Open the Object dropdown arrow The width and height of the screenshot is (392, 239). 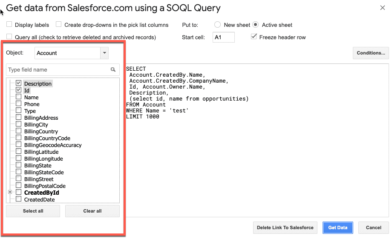tap(104, 53)
